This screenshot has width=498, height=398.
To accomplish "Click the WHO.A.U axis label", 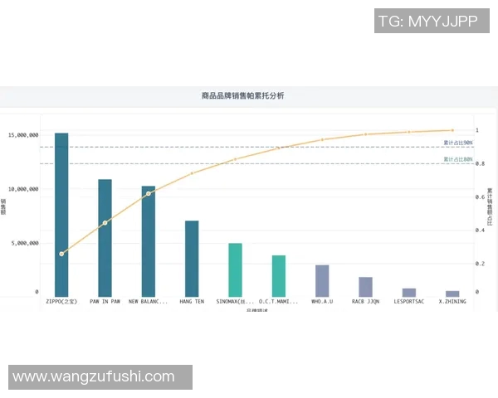I will coord(322,302).
